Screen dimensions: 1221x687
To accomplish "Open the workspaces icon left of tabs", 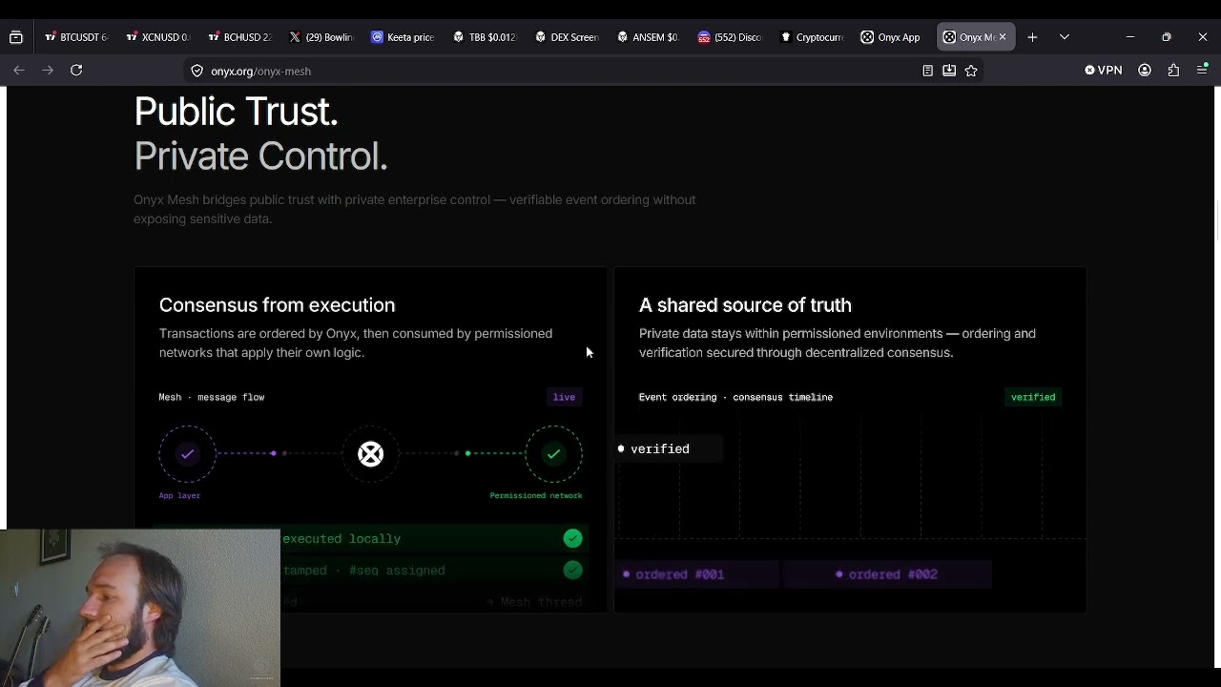I will tap(16, 37).
